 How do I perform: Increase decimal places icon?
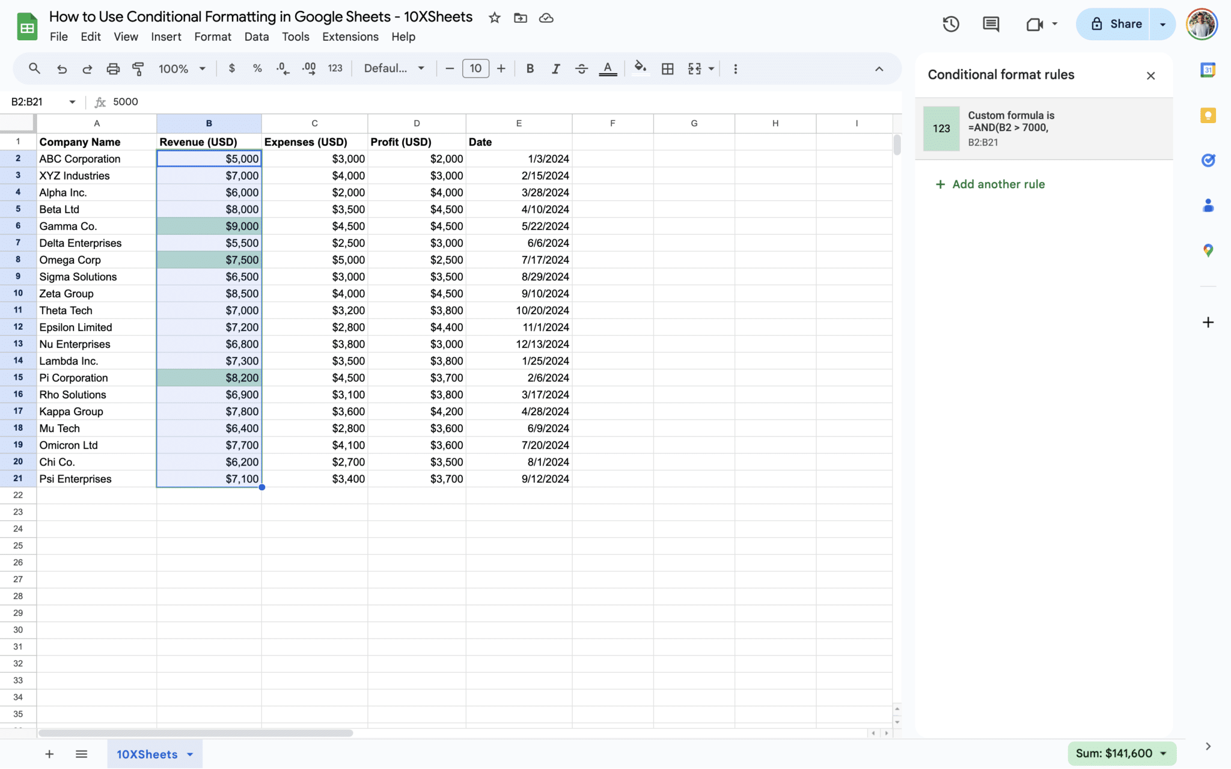[x=309, y=68]
